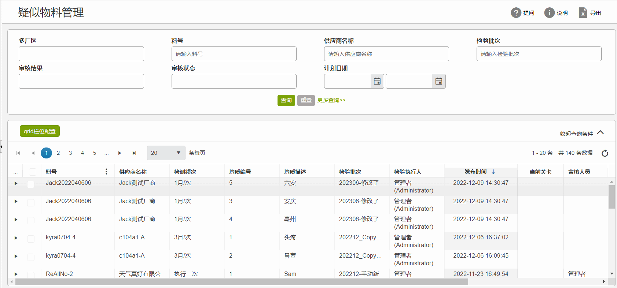The image size is (617, 288).
Task: Click the 收起查询条件 text link
Action: tap(576, 134)
